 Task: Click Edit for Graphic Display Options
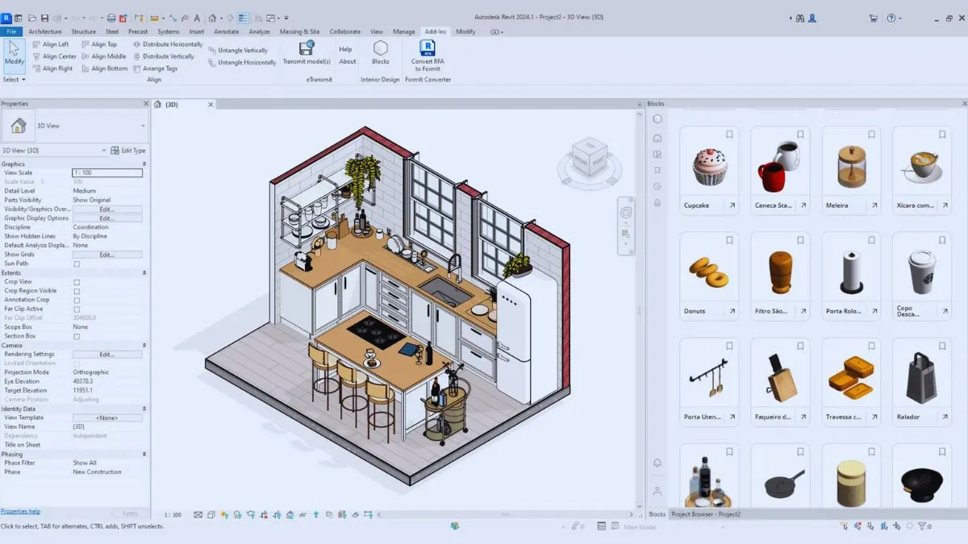point(106,218)
